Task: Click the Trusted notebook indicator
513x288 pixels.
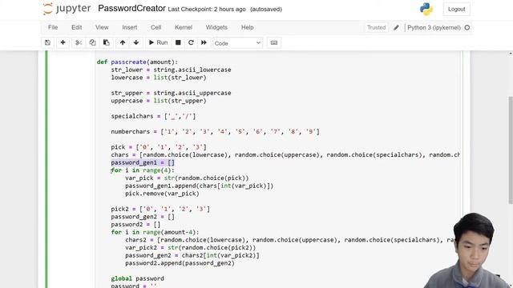Action: pos(376,27)
